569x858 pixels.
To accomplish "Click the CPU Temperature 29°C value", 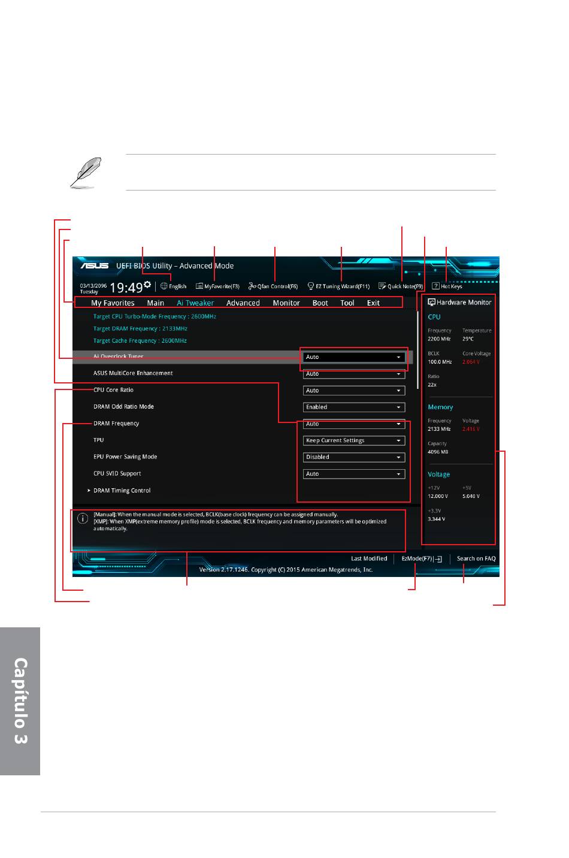I will [x=468, y=339].
